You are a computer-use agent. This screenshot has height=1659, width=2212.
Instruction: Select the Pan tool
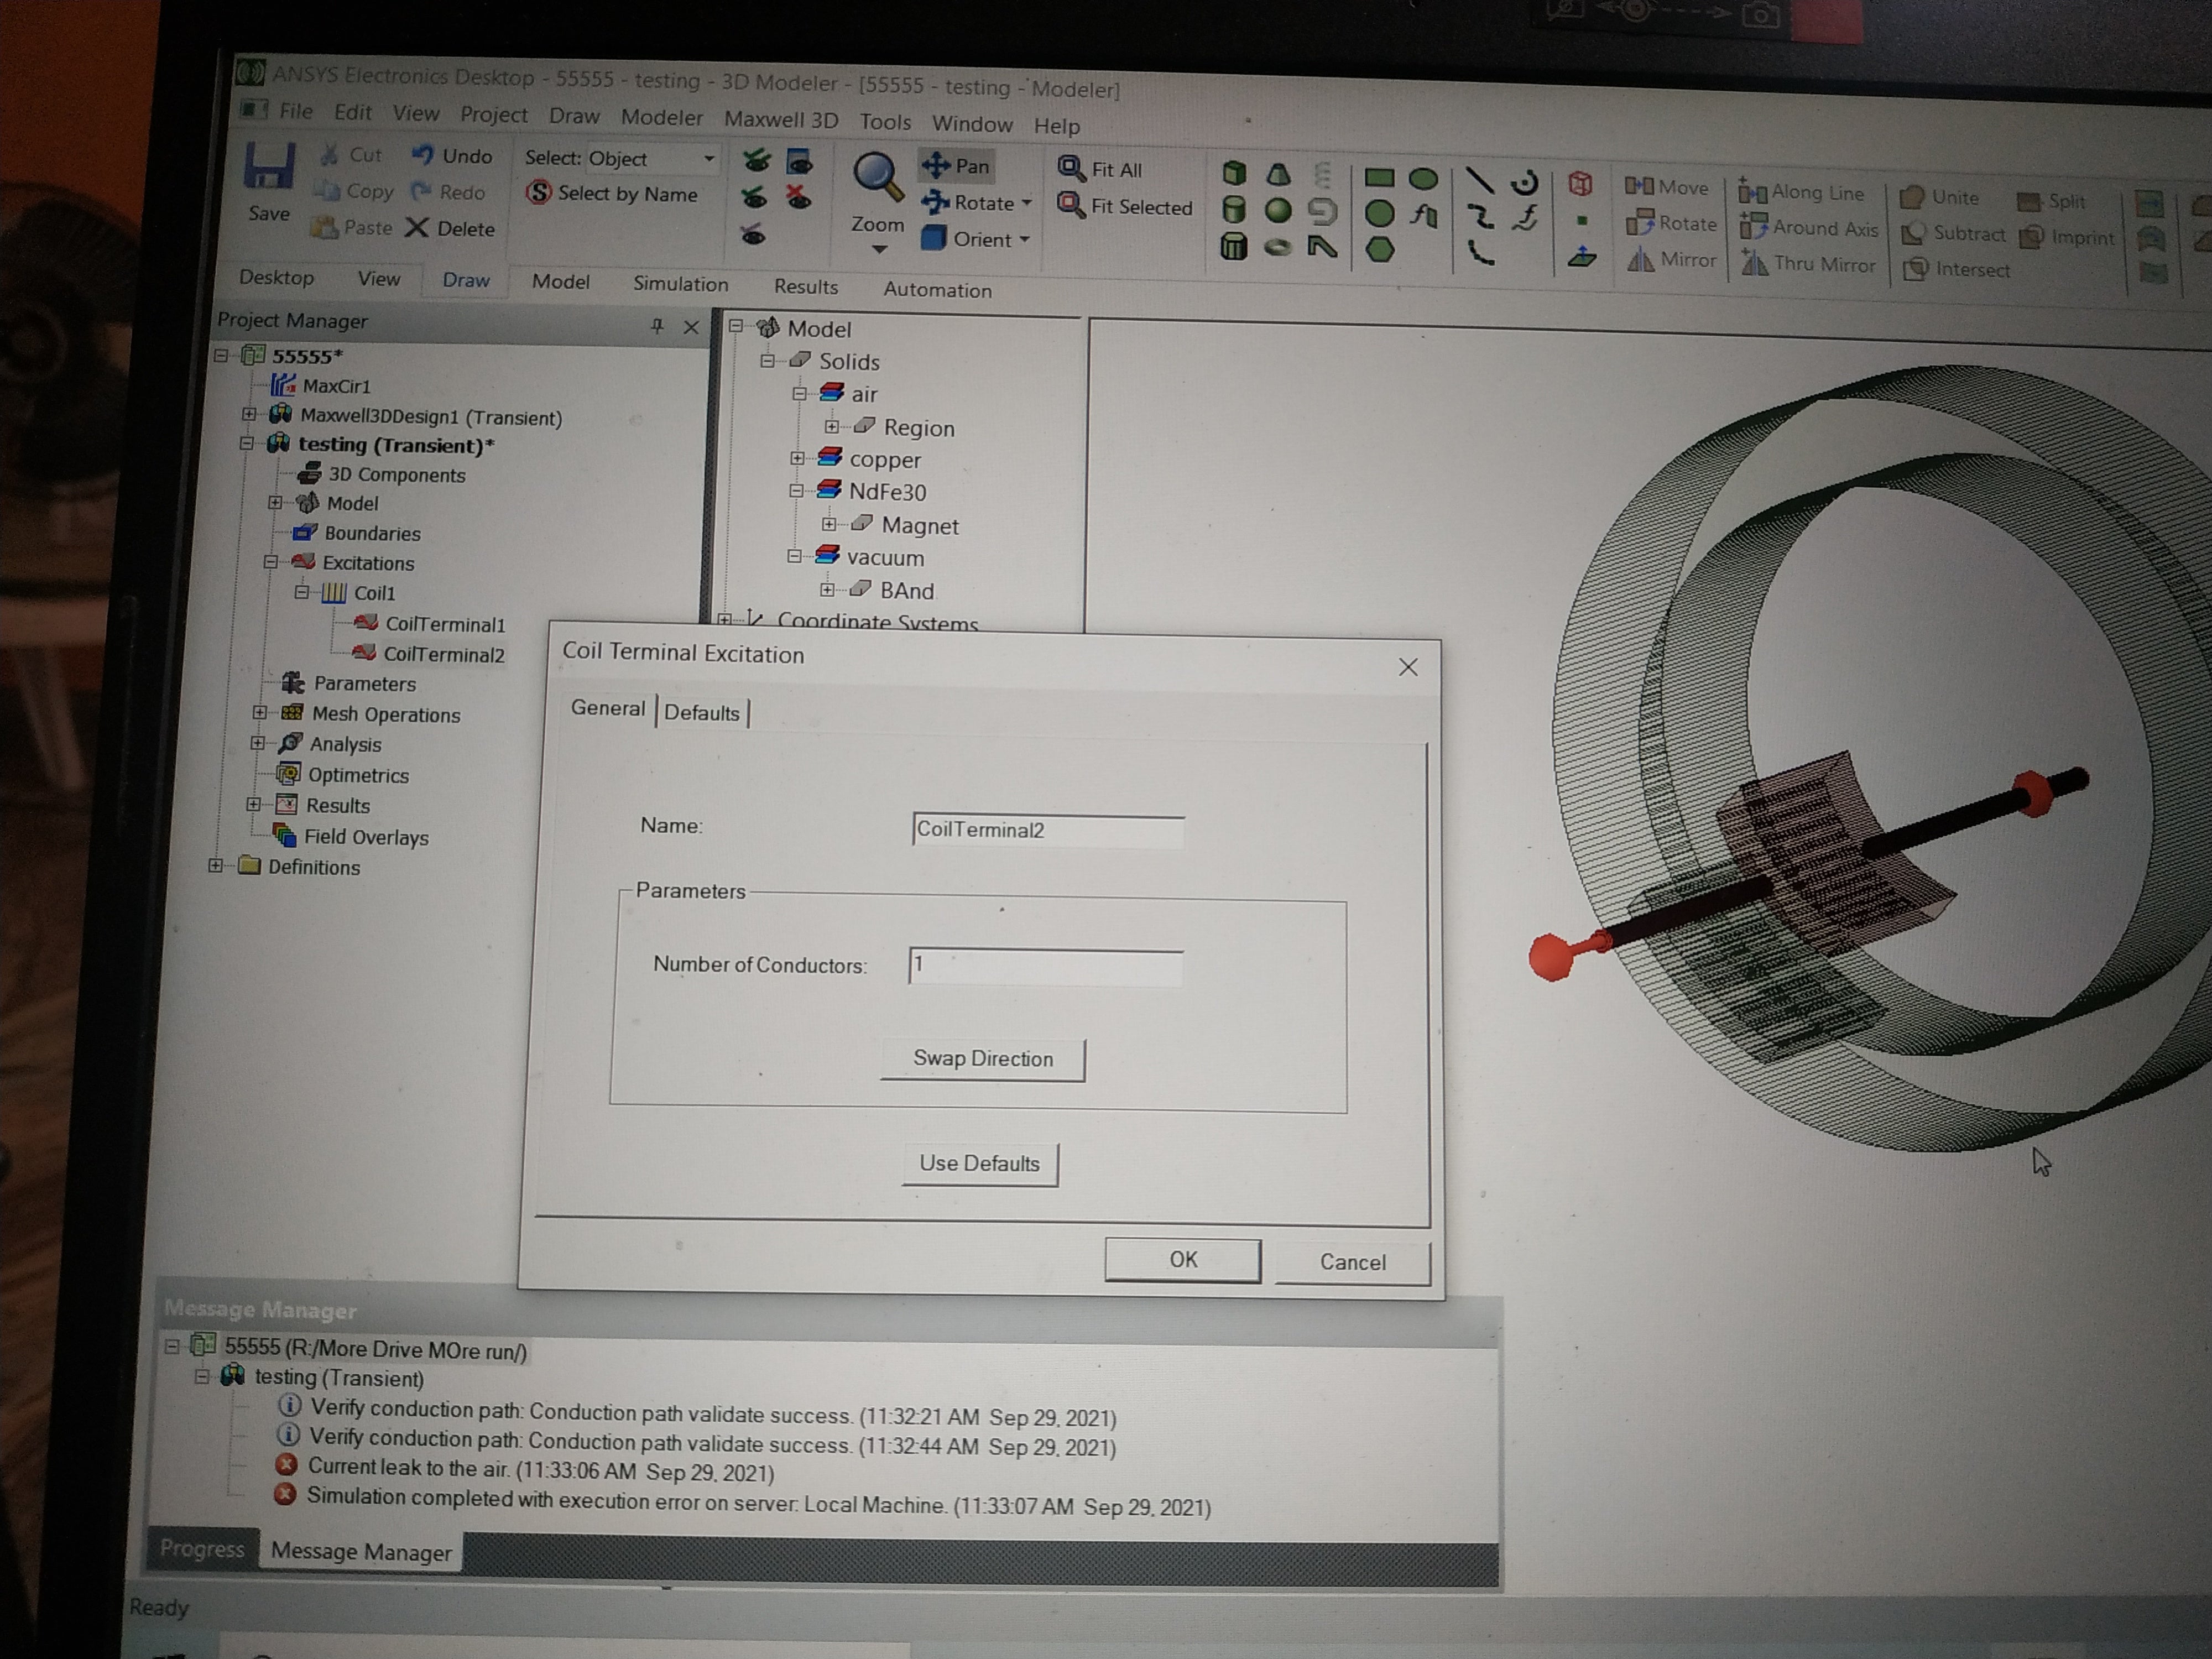tap(956, 166)
